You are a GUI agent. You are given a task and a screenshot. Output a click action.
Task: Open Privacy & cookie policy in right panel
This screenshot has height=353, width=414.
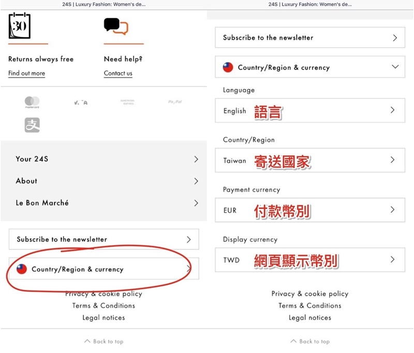pos(310,294)
